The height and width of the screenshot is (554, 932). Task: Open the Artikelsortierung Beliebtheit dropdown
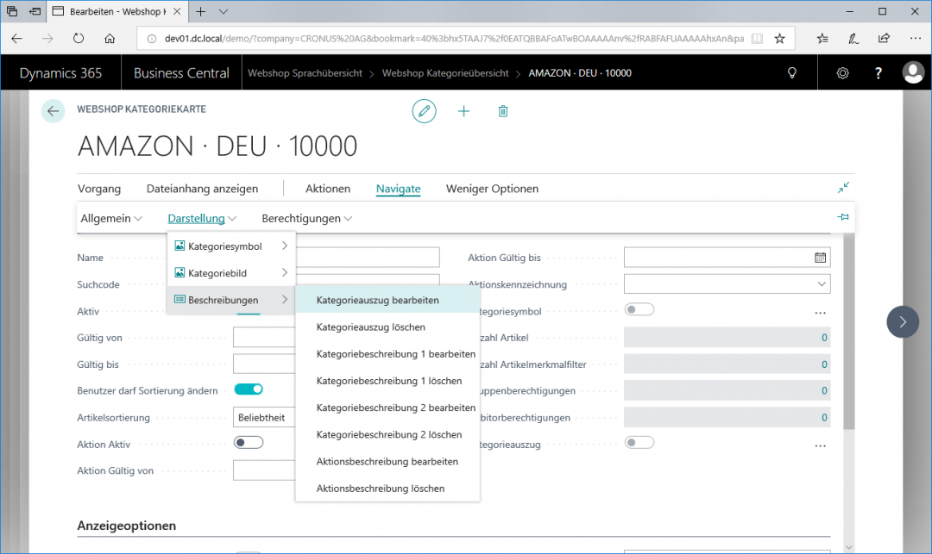pyautogui.click(x=265, y=418)
